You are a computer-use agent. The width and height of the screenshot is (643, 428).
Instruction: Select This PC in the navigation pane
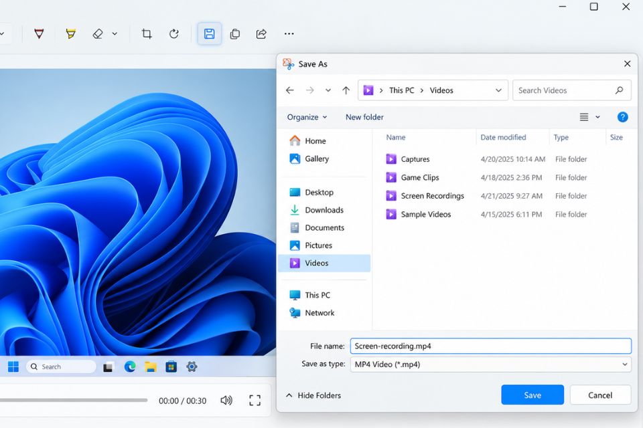pos(324,295)
